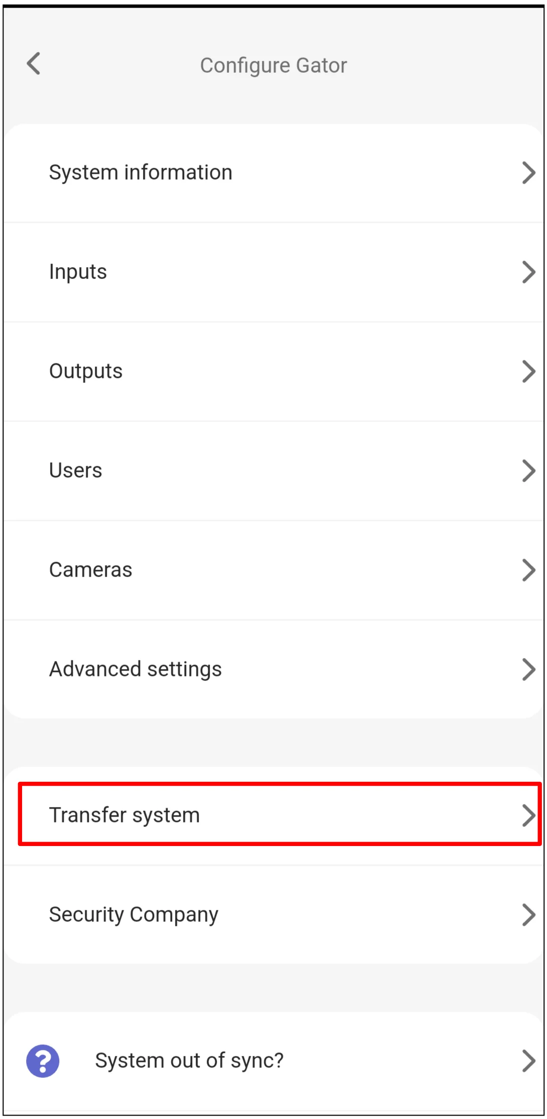Tap the blue question mark help icon
Screen dimensions: 547x1119
(x=43, y=1061)
